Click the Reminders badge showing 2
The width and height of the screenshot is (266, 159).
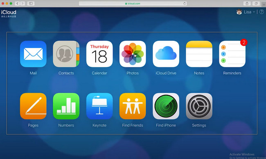pyautogui.click(x=244, y=43)
